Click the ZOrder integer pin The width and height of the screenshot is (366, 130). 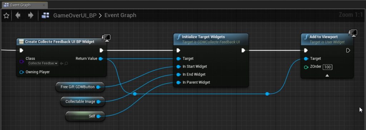(306, 67)
